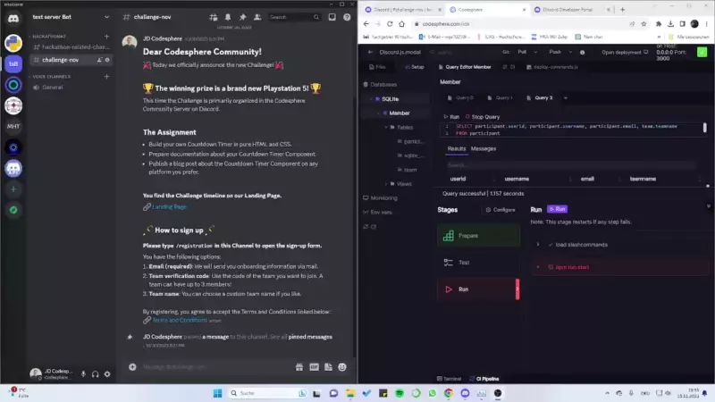The width and height of the screenshot is (715, 402).
Task: Open Landing Page link in message
Action: pyautogui.click(x=169, y=207)
